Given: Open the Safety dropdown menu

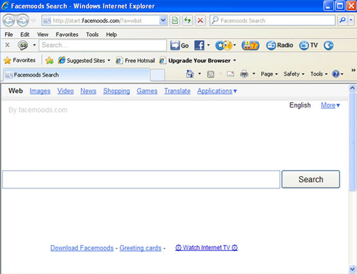Looking at the screenshot, I should tap(294, 74).
